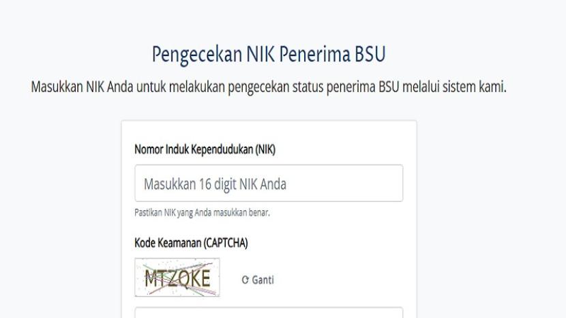The width and height of the screenshot is (566, 318).
Task: Focus the captcha code field below the image
Action: (269, 313)
